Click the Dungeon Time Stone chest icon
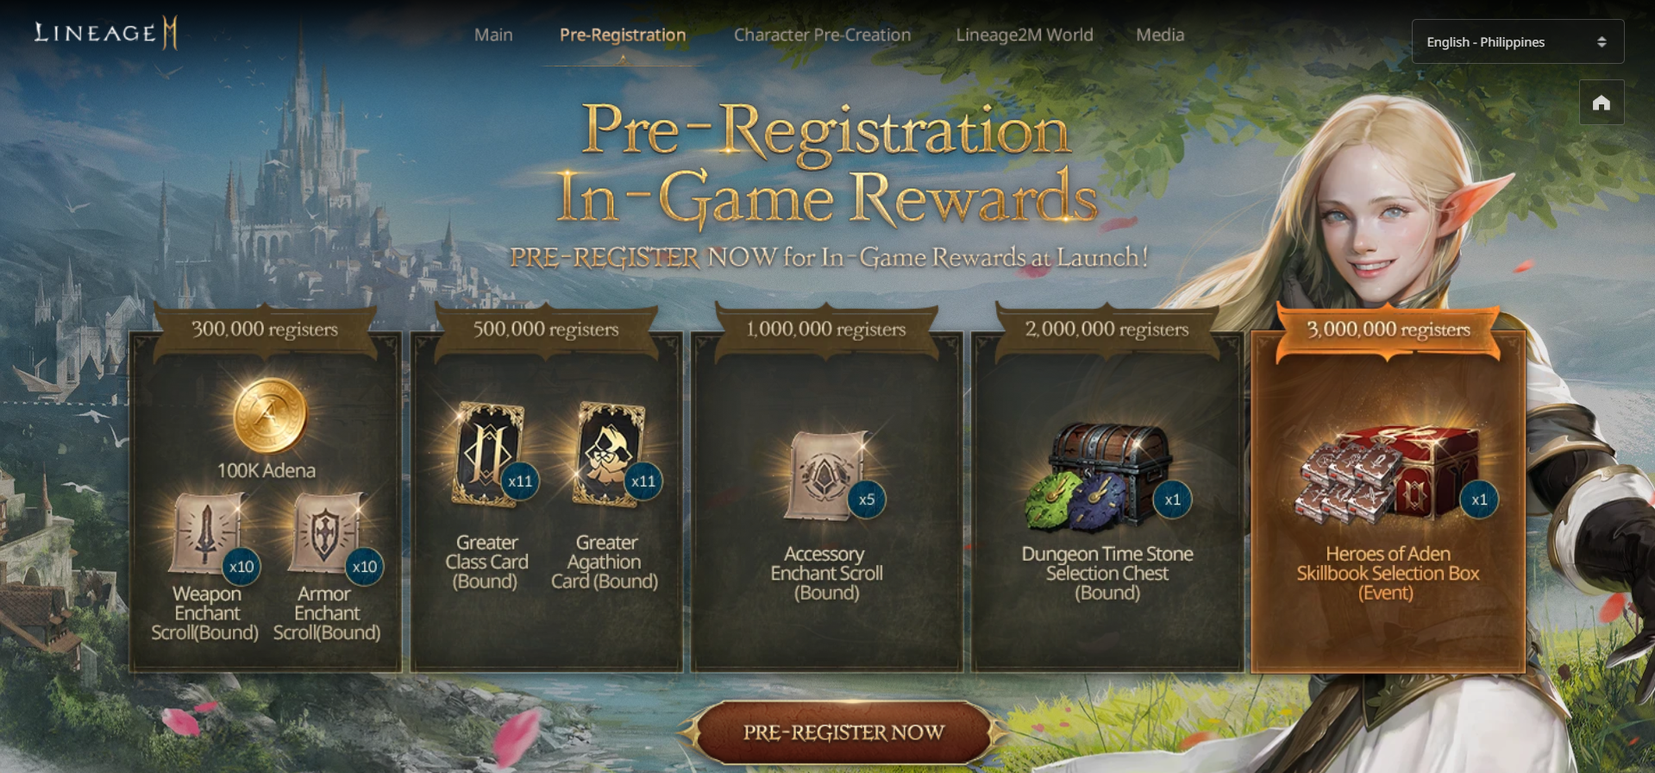Viewport: 1655px width, 773px height. [x=1099, y=476]
